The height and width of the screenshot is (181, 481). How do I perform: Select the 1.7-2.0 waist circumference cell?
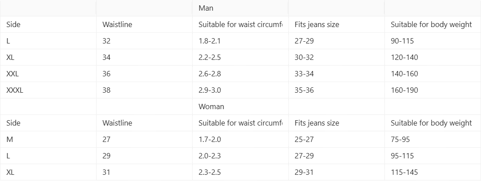(210, 139)
